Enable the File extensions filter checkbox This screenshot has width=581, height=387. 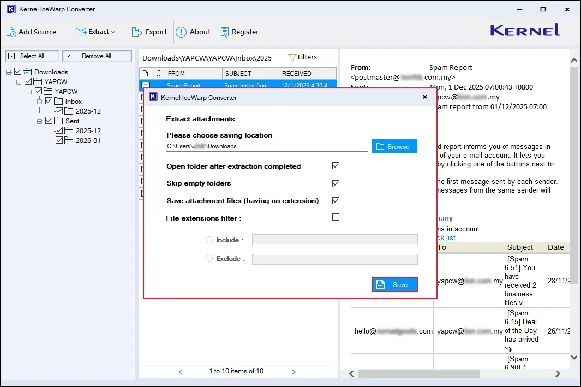(336, 217)
